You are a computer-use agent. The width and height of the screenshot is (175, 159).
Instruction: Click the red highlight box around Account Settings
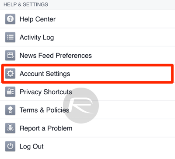click(x=87, y=74)
